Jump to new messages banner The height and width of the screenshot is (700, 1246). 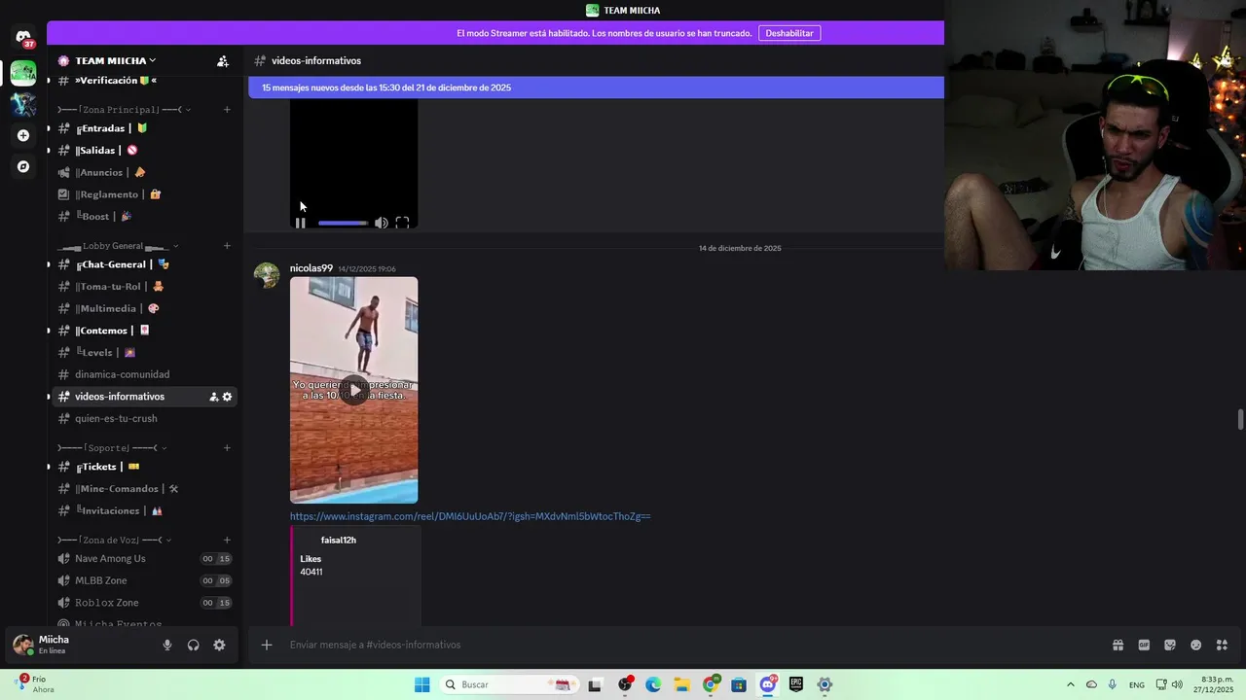click(596, 87)
